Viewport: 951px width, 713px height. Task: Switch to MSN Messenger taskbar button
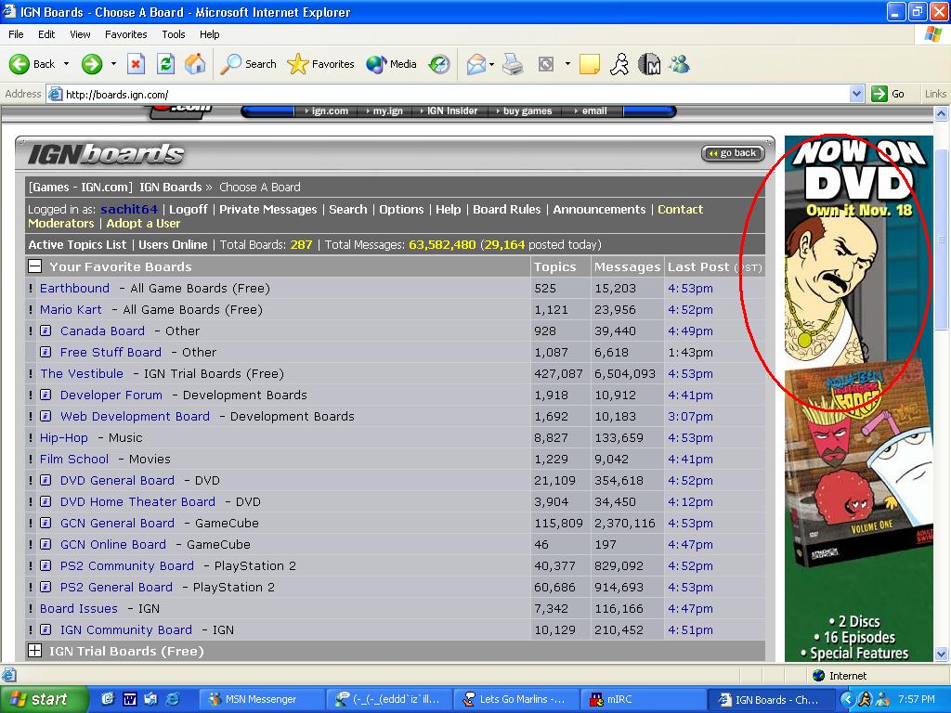(x=262, y=699)
